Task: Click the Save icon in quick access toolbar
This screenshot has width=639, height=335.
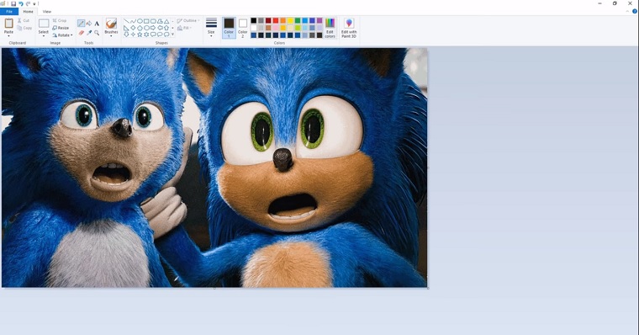Action: 13,3
